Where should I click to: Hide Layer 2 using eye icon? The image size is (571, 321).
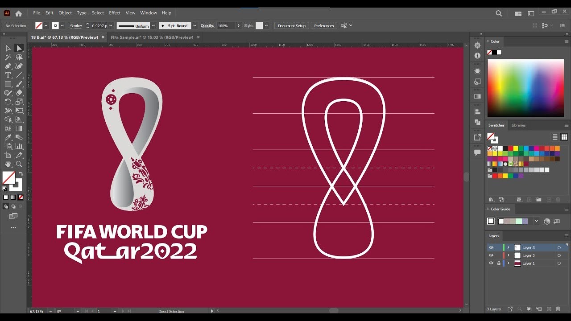coord(491,255)
